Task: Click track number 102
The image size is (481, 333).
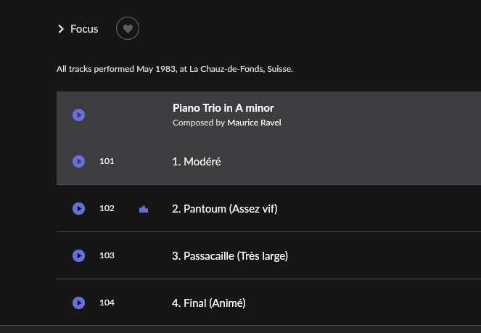Action: click(x=107, y=208)
